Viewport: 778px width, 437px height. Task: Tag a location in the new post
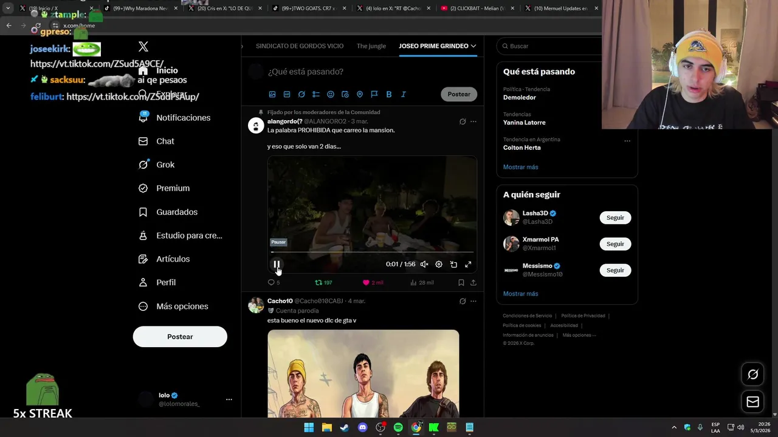[360, 94]
